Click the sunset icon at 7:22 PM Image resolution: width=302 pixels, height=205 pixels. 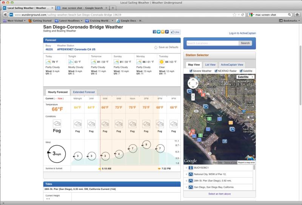click(x=159, y=169)
